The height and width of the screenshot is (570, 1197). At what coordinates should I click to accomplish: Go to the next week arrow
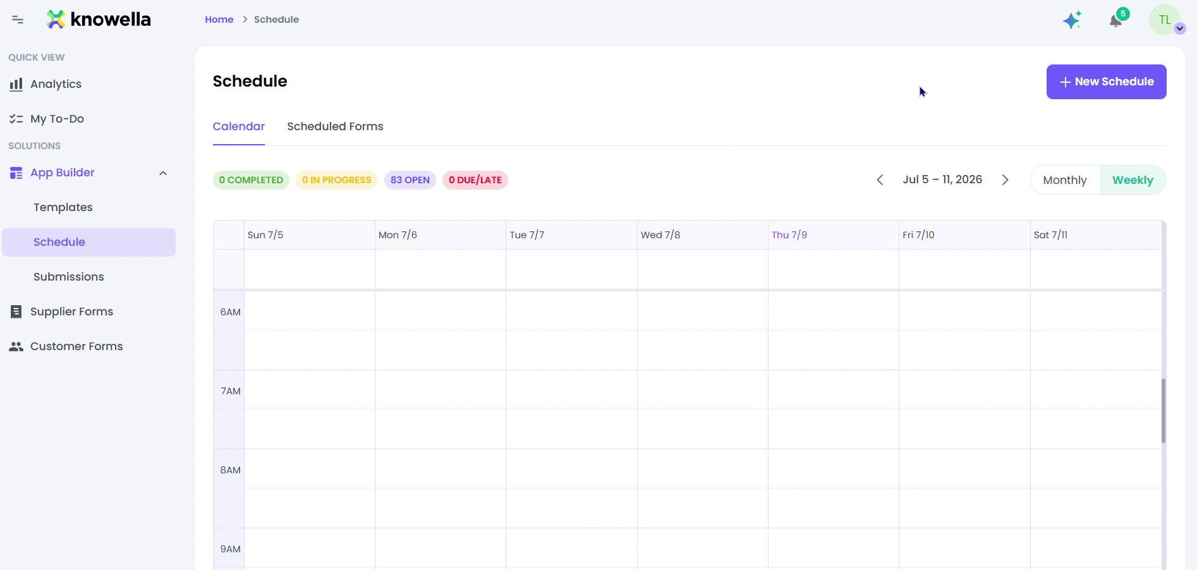1006,180
